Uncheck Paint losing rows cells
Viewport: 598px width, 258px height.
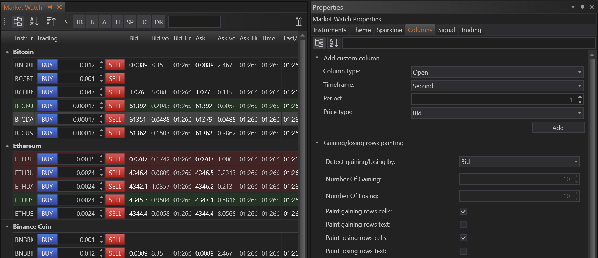(x=463, y=238)
